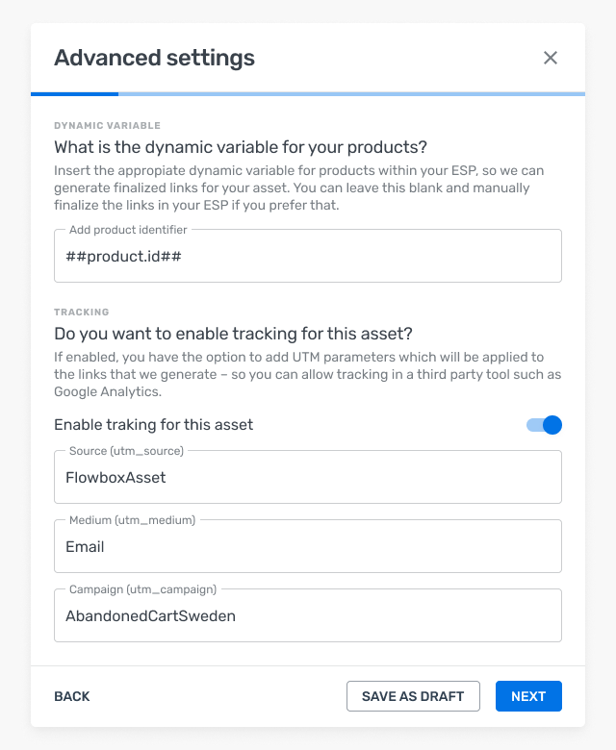Click the ESP product links description text
Image resolution: width=616 pixels, height=750 pixels.
pyautogui.click(x=298, y=187)
